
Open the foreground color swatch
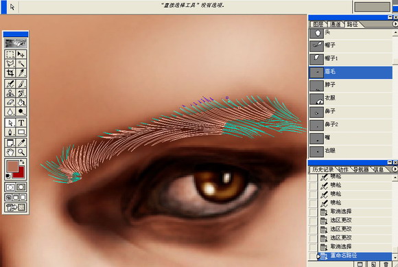12,166
